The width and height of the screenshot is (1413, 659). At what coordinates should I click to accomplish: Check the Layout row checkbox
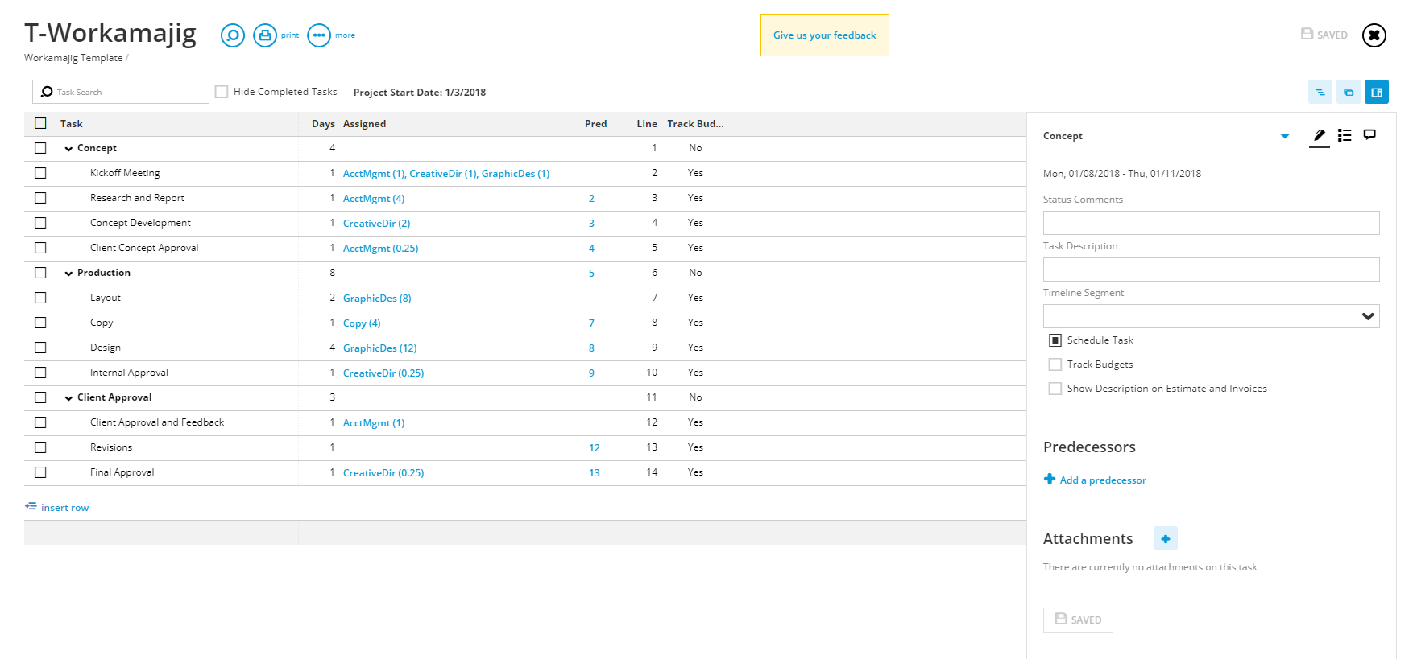[x=40, y=298]
